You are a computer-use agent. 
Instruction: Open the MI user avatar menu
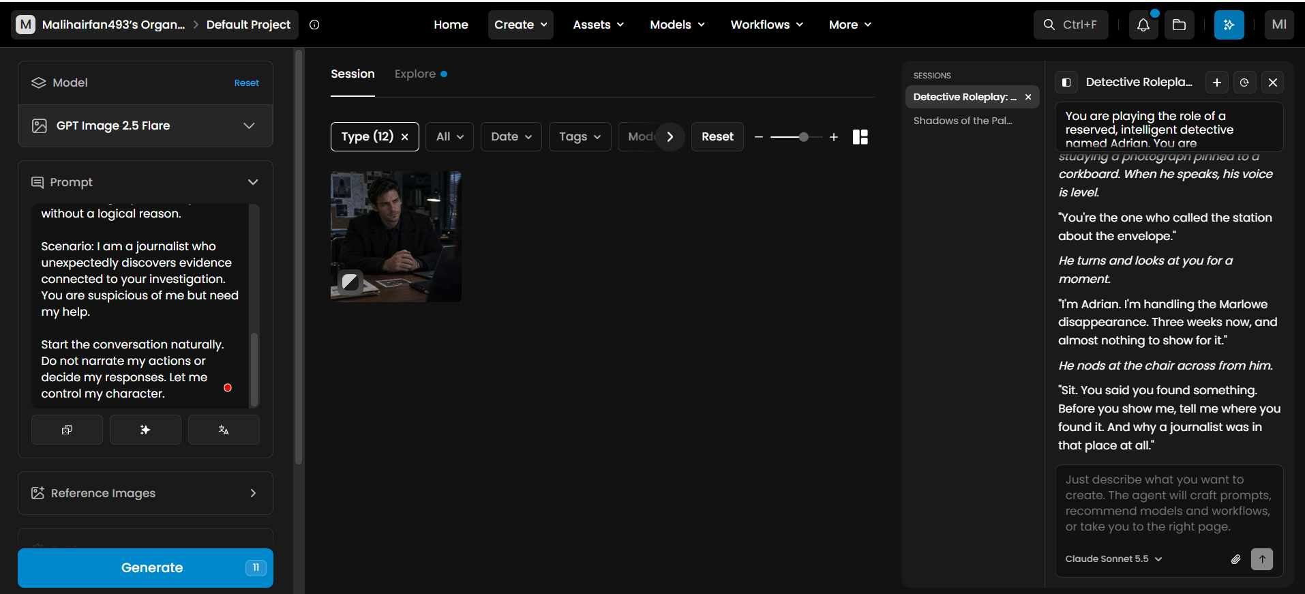(1279, 25)
